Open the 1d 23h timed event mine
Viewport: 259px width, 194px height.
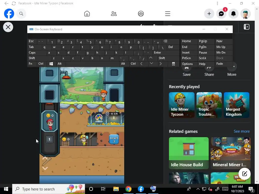106,119
